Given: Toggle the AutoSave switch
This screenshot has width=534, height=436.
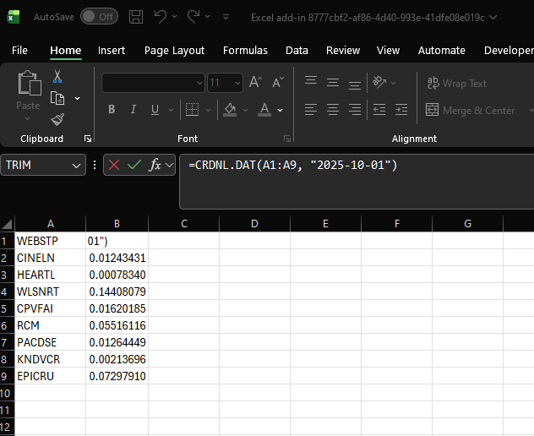Looking at the screenshot, I should (99, 17).
